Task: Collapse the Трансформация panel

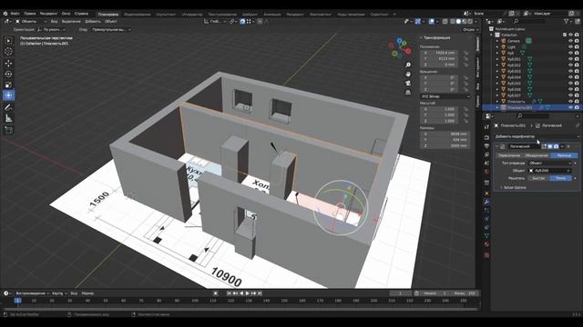Action: (x=435, y=38)
